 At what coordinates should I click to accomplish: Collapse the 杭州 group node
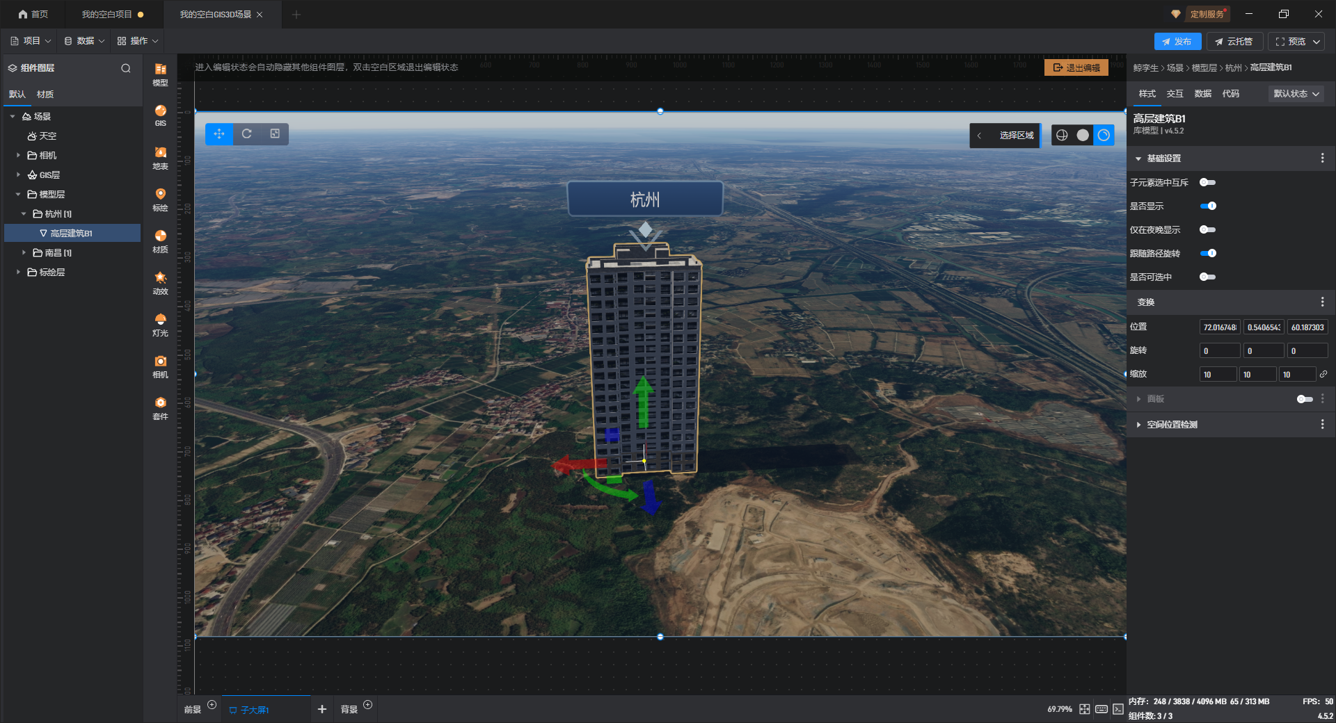point(24,213)
